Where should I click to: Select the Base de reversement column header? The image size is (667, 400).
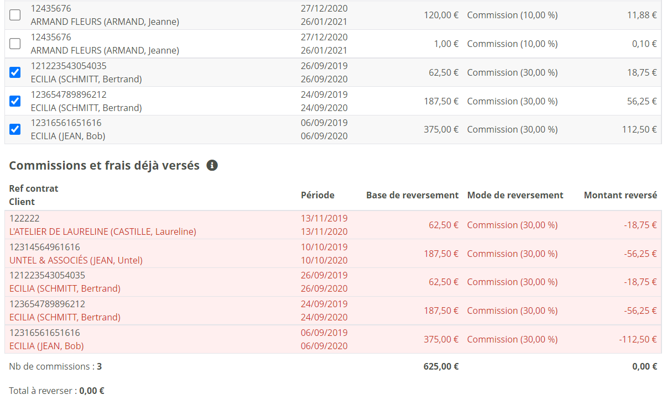pos(412,195)
